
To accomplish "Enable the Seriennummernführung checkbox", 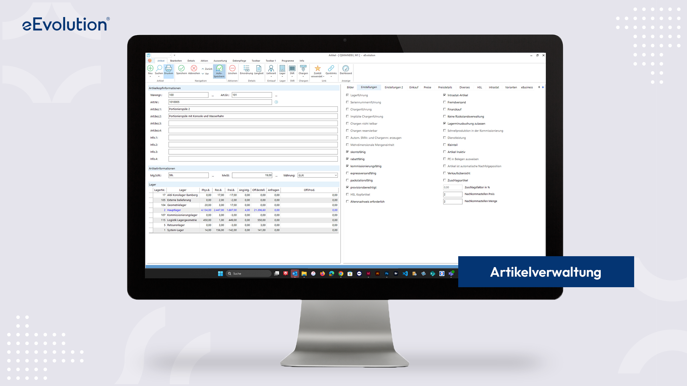I will pyautogui.click(x=347, y=102).
